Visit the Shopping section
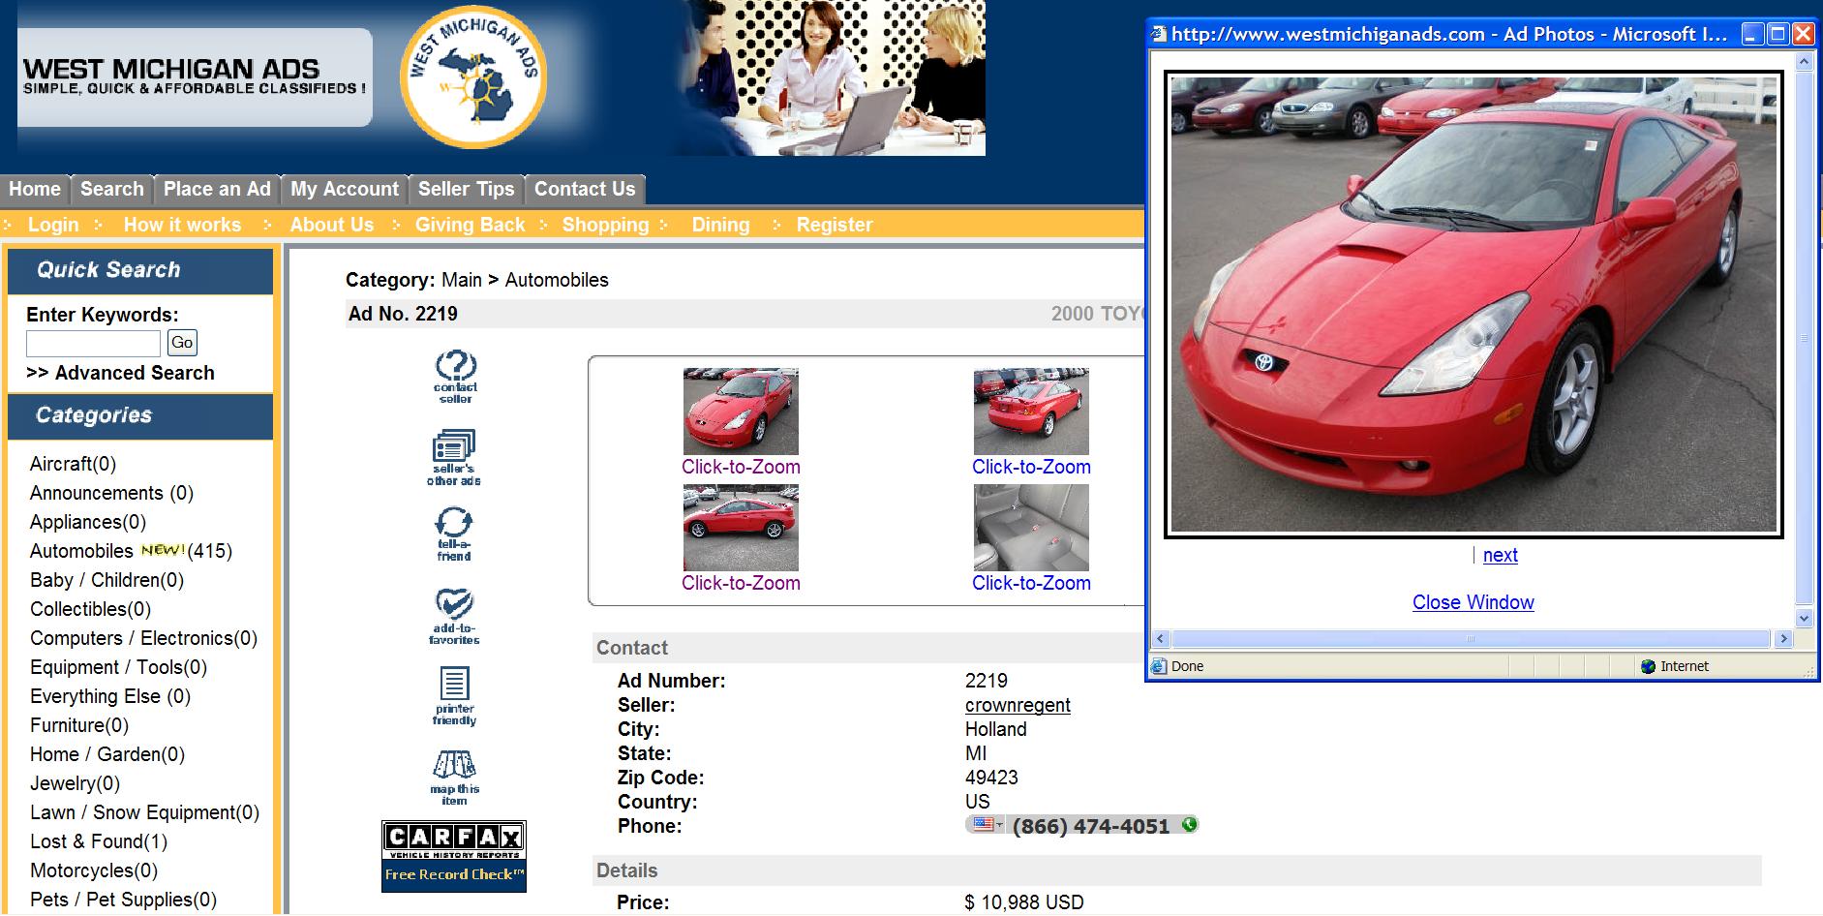This screenshot has height=916, width=1823. [x=606, y=225]
